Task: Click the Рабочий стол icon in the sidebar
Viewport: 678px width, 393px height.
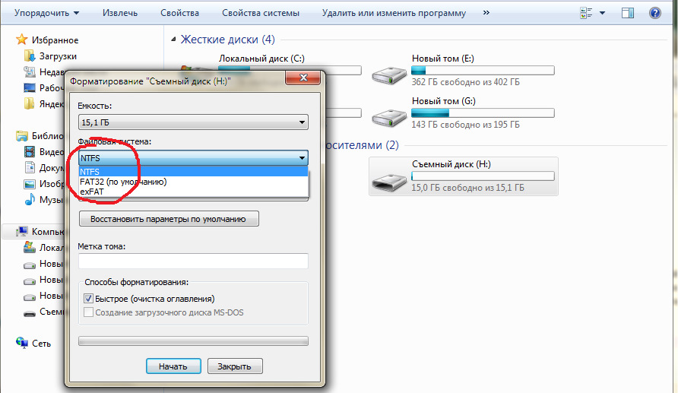Action: pyautogui.click(x=30, y=87)
